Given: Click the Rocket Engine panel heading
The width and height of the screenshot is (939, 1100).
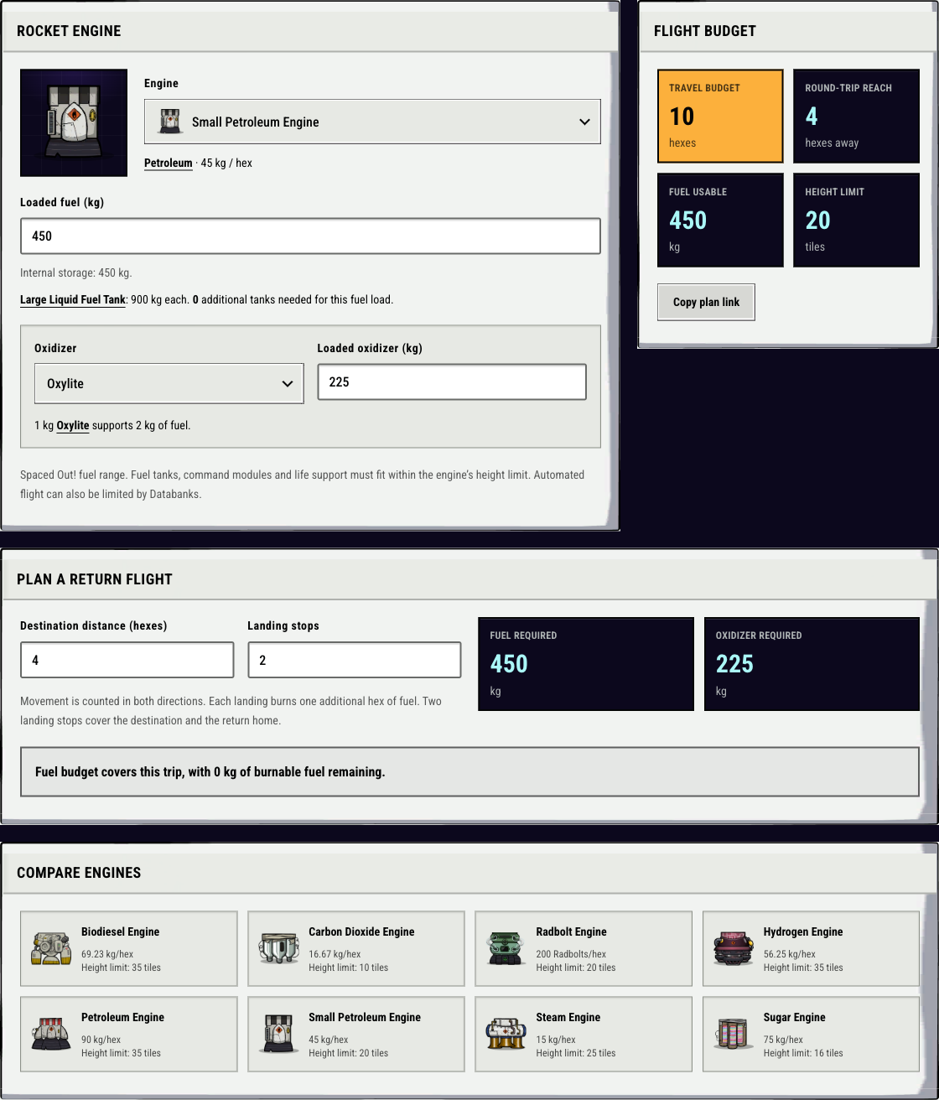Looking at the screenshot, I should 69,31.
